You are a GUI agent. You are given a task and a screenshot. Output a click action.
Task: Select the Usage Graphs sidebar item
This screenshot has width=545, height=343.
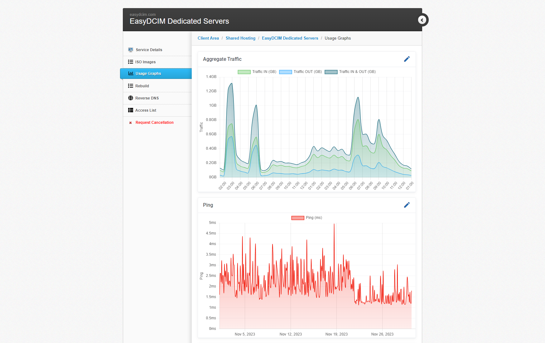156,74
